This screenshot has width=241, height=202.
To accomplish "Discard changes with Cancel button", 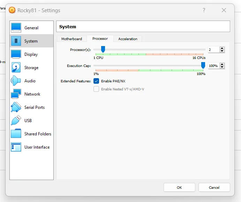I will coord(214,187).
